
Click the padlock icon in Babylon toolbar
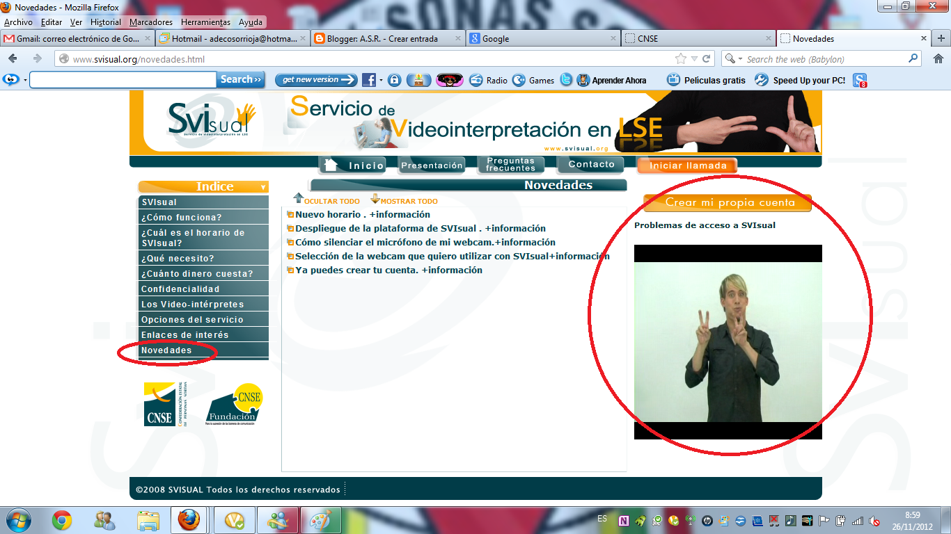[x=395, y=80]
